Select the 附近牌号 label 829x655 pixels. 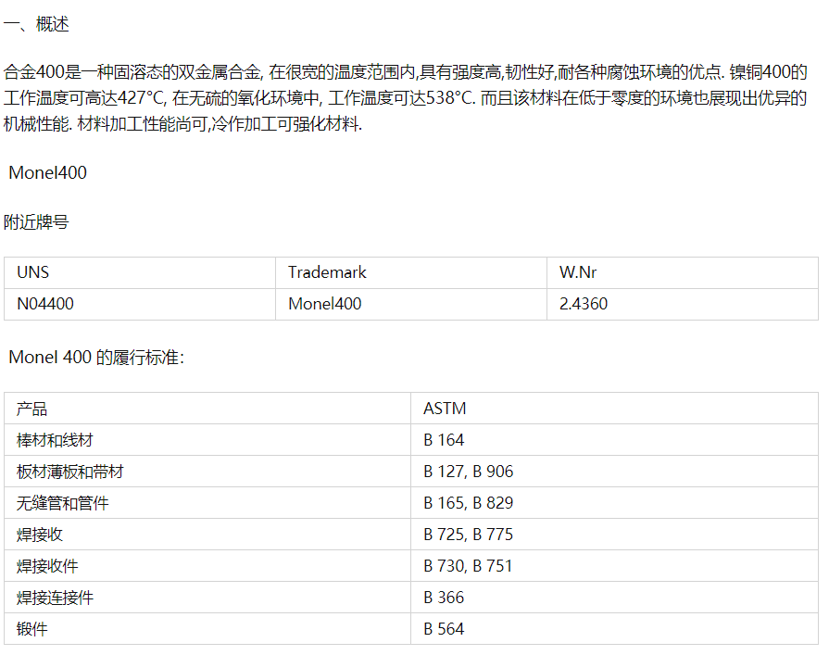tap(36, 222)
